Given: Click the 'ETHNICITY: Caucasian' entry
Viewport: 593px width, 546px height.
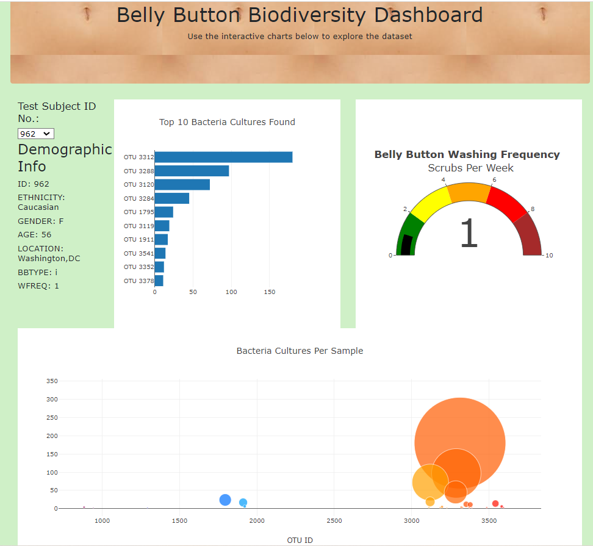Looking at the screenshot, I should (41, 203).
